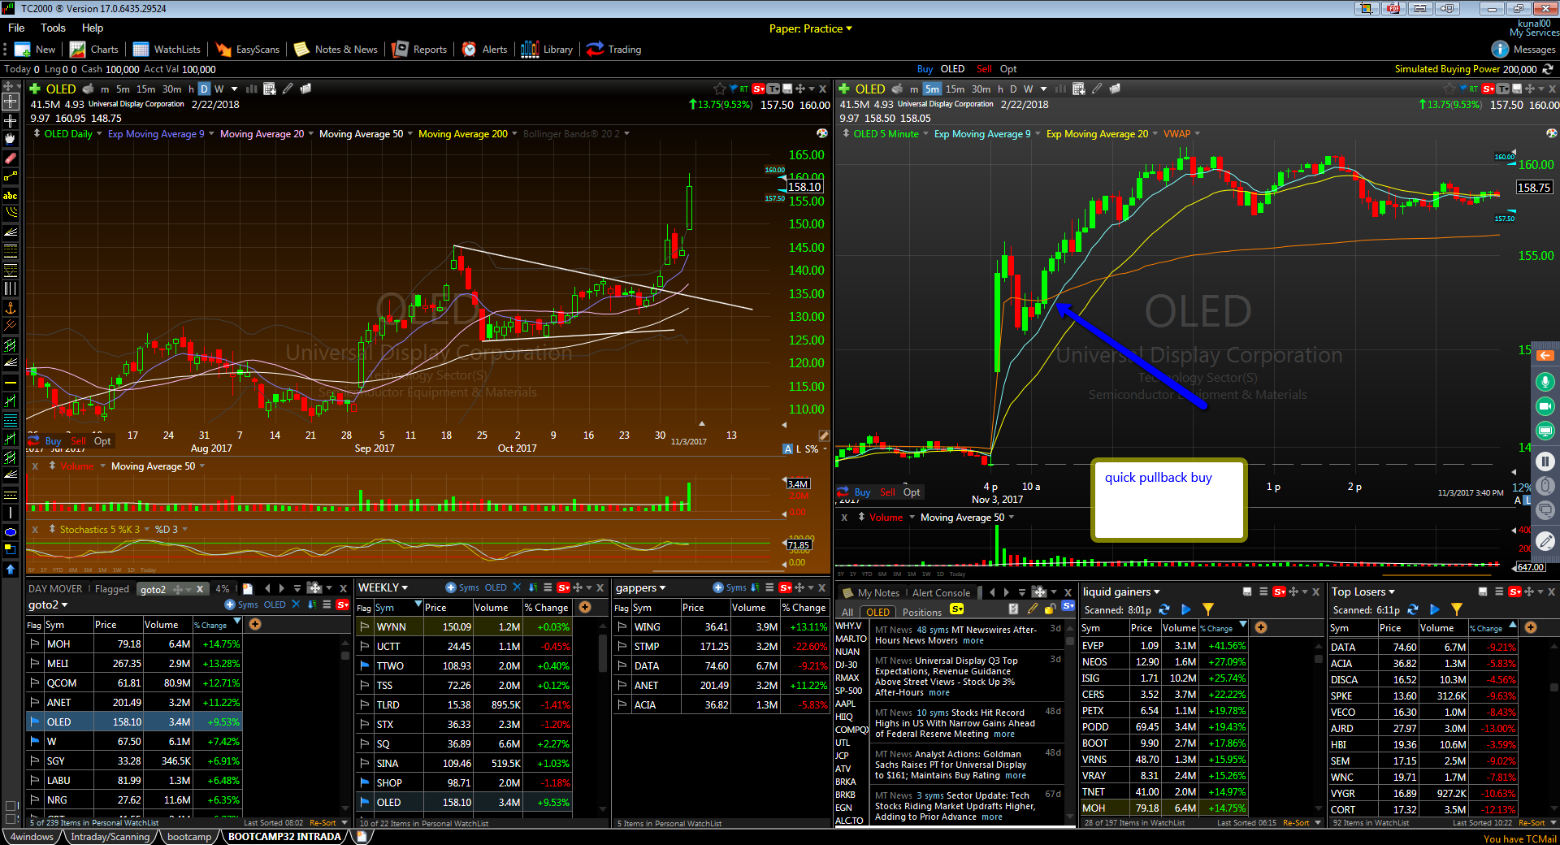Select 5m timeframe on the right chart

(932, 89)
